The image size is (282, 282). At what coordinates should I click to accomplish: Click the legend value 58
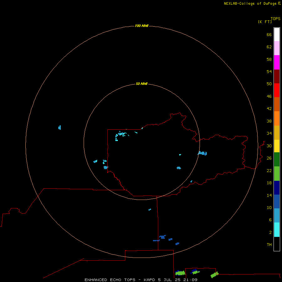tap(269, 59)
